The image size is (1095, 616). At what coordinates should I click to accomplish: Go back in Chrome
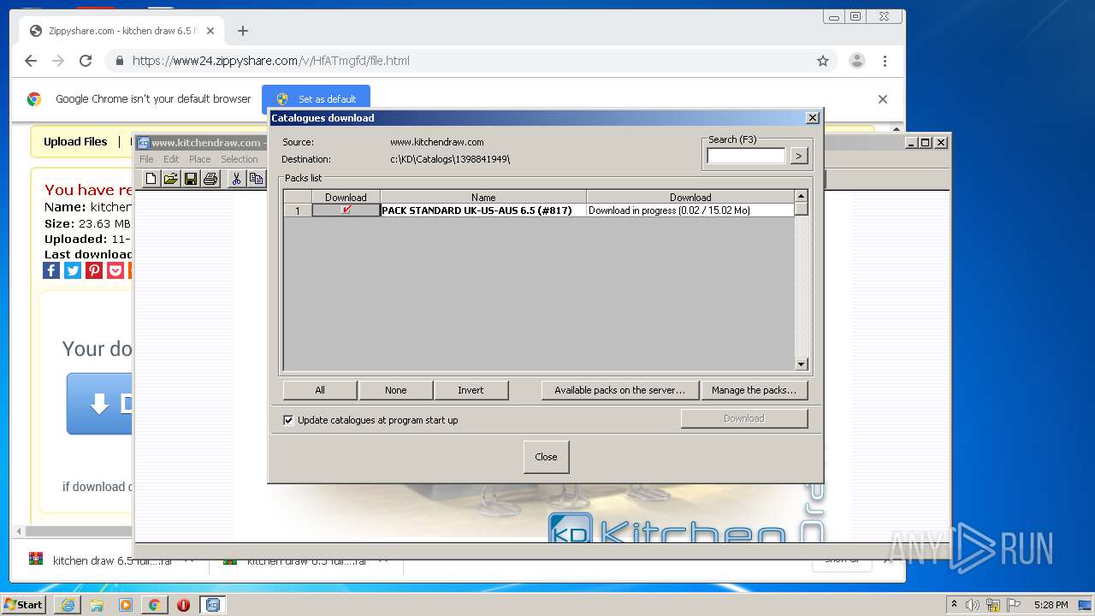[x=31, y=61]
